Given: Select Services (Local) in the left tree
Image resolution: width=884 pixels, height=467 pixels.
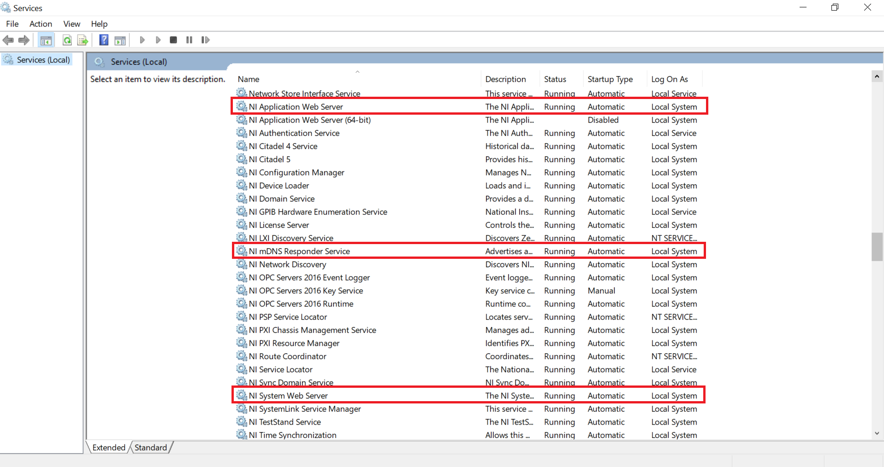Looking at the screenshot, I should [43, 60].
